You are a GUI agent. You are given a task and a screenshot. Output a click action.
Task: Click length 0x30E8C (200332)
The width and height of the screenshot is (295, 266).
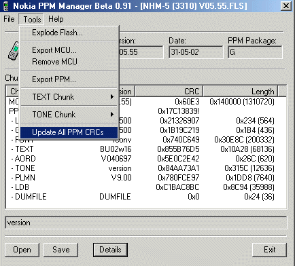tap(244, 140)
